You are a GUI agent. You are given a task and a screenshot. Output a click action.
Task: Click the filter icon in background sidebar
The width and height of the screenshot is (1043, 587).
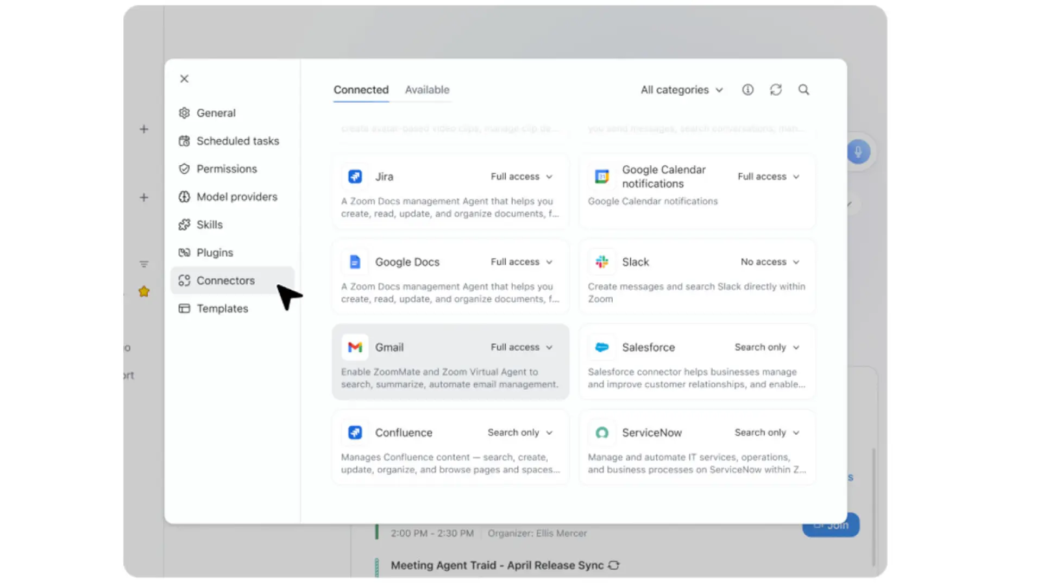tap(144, 265)
